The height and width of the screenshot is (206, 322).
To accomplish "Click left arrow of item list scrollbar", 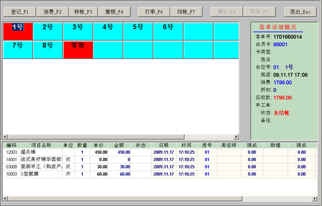I will [5, 198].
